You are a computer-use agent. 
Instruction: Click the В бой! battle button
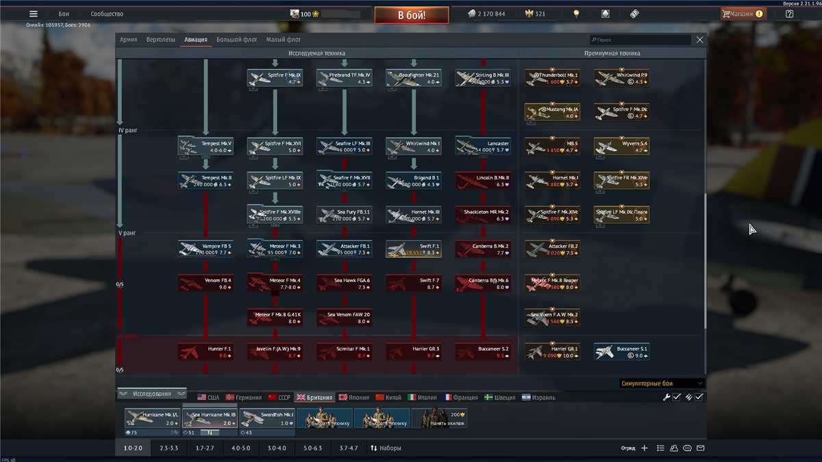pos(412,15)
